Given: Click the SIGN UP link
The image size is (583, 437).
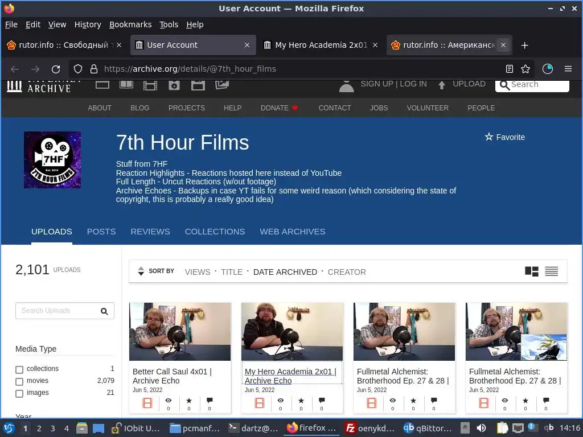Looking at the screenshot, I should (377, 84).
